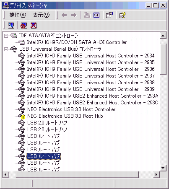
Task: Select NEC Electronics USB 3.0 Root Hub
Action: pyautogui.click(x=65, y=116)
